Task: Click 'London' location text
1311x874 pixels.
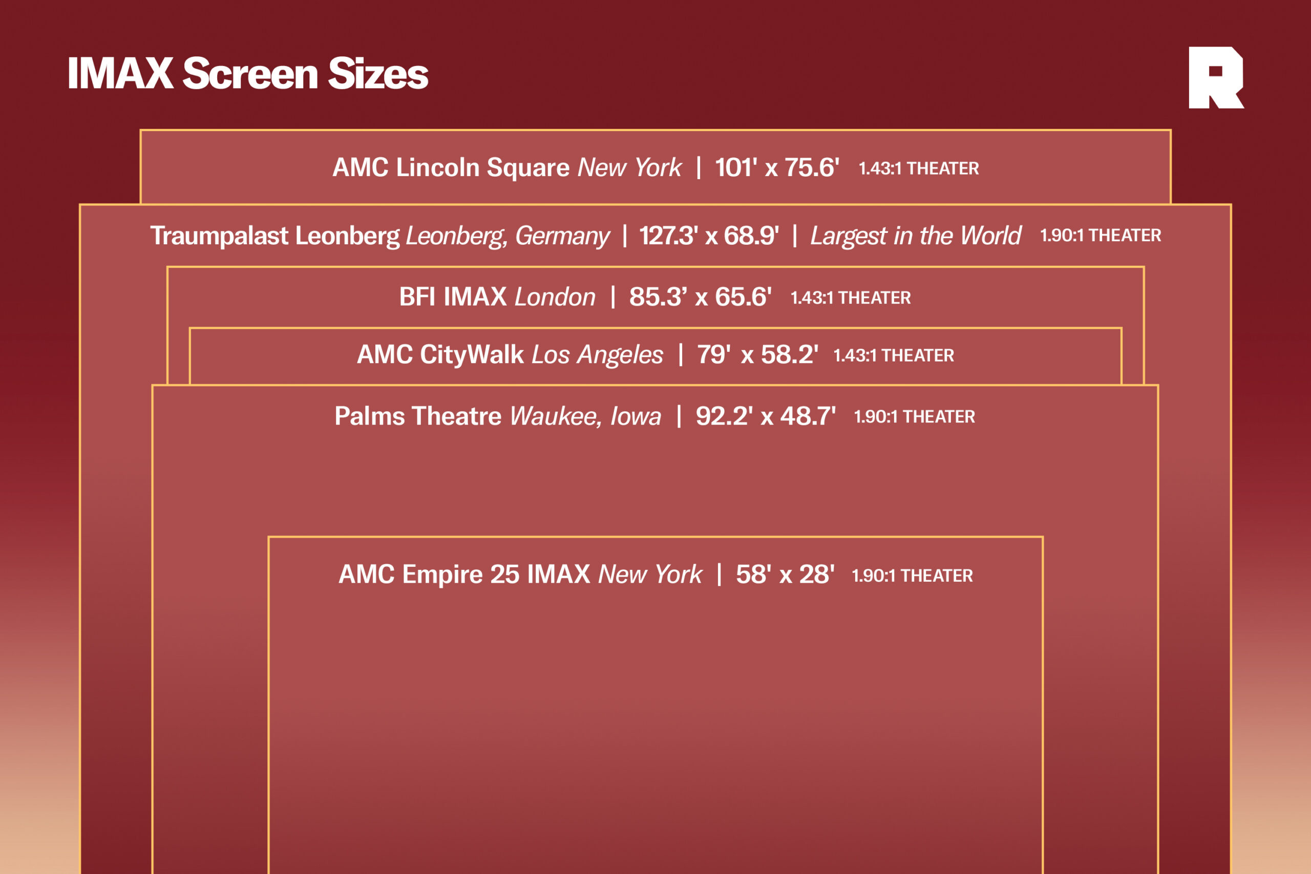Action: tap(555, 296)
